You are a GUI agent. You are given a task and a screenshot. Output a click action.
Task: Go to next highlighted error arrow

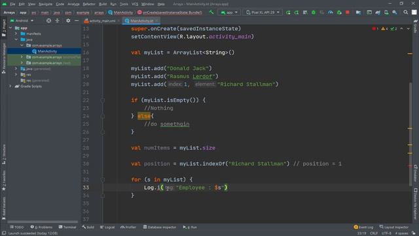(x=408, y=29)
